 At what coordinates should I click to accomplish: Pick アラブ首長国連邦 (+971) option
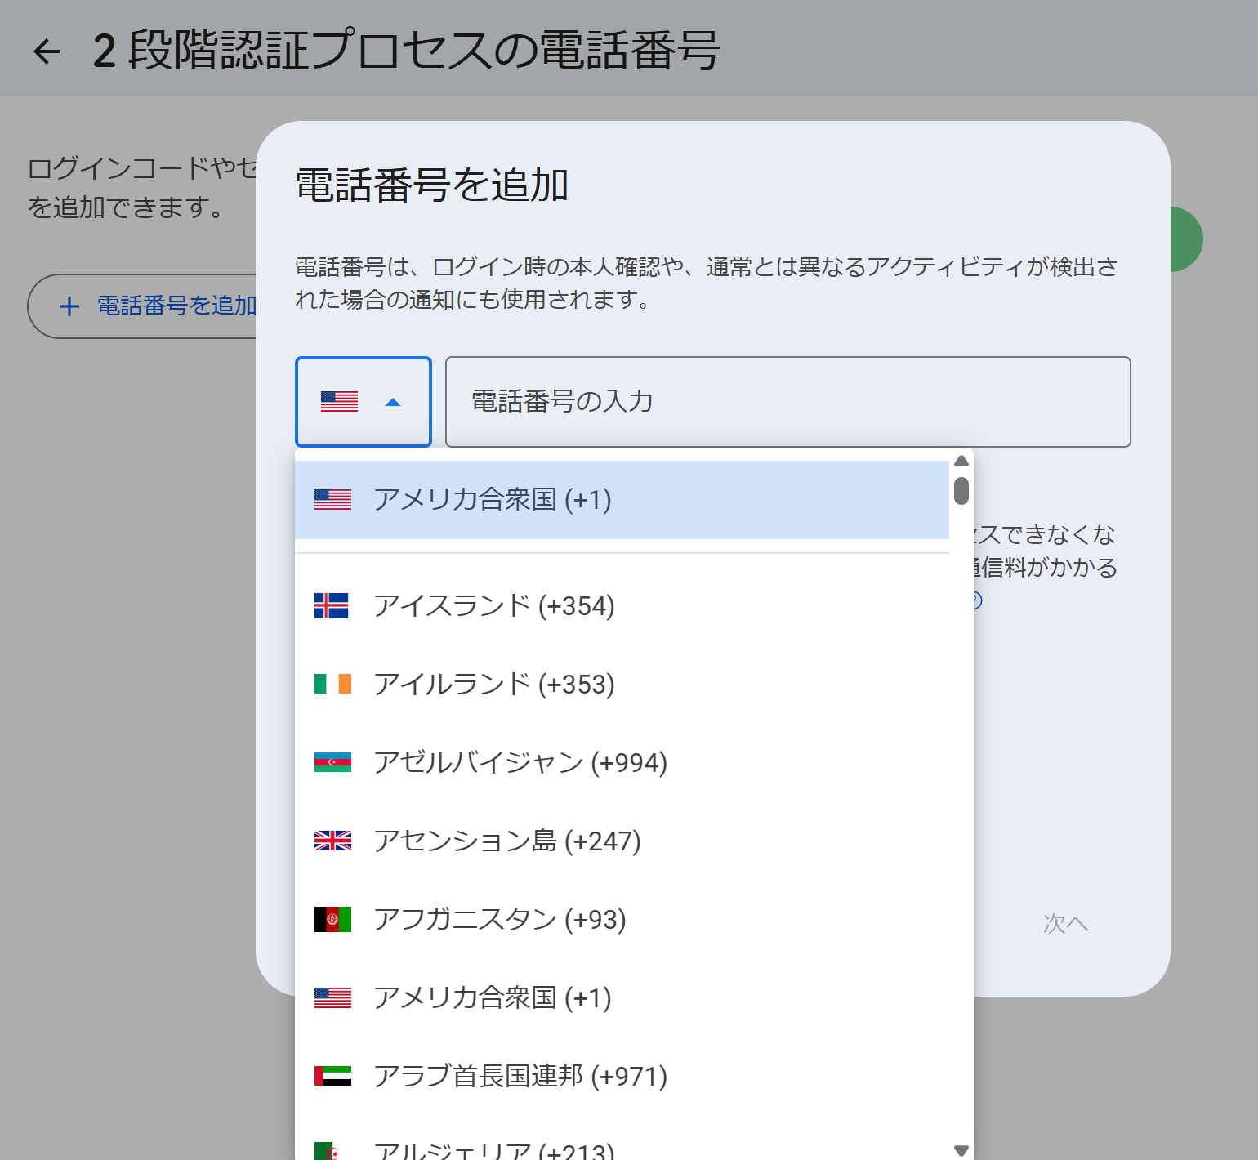(520, 1076)
